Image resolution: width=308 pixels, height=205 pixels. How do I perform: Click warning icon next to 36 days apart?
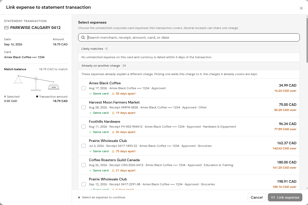point(113,132)
